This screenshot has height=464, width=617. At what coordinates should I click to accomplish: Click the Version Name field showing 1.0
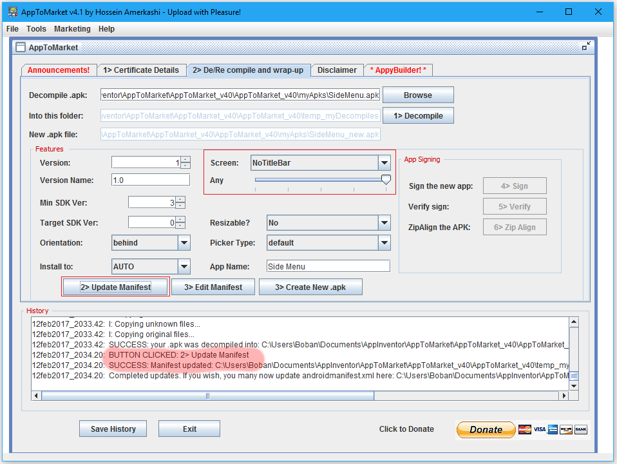pos(151,180)
